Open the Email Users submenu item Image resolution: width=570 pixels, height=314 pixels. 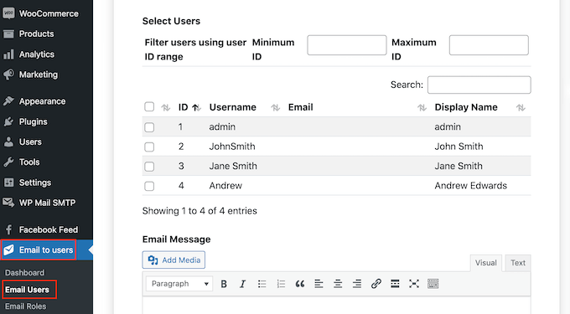[27, 290]
